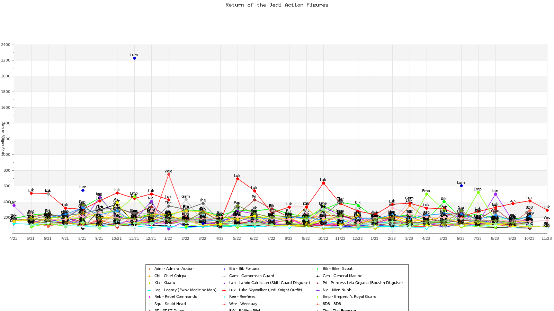Viewport: 554px width, 311px height.
Task: Click the y-axis value 2200
Action: click(x=6, y=60)
